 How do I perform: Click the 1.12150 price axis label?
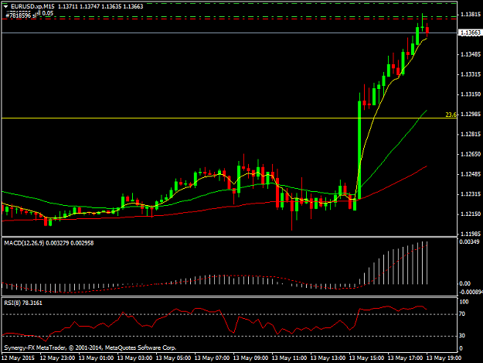471,214
